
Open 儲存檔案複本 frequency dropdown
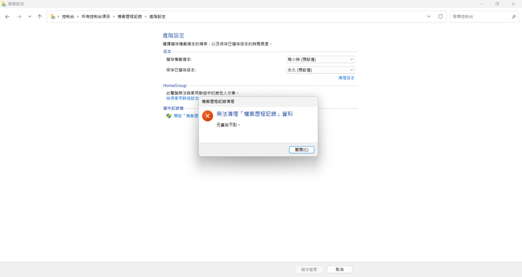pos(320,59)
